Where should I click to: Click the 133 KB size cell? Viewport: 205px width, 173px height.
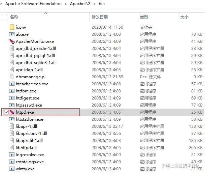pos(196,126)
